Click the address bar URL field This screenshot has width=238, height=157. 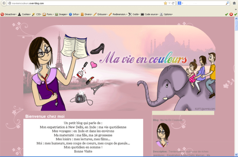coord(82,3)
